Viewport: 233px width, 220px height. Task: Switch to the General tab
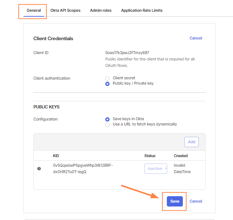coord(34,11)
